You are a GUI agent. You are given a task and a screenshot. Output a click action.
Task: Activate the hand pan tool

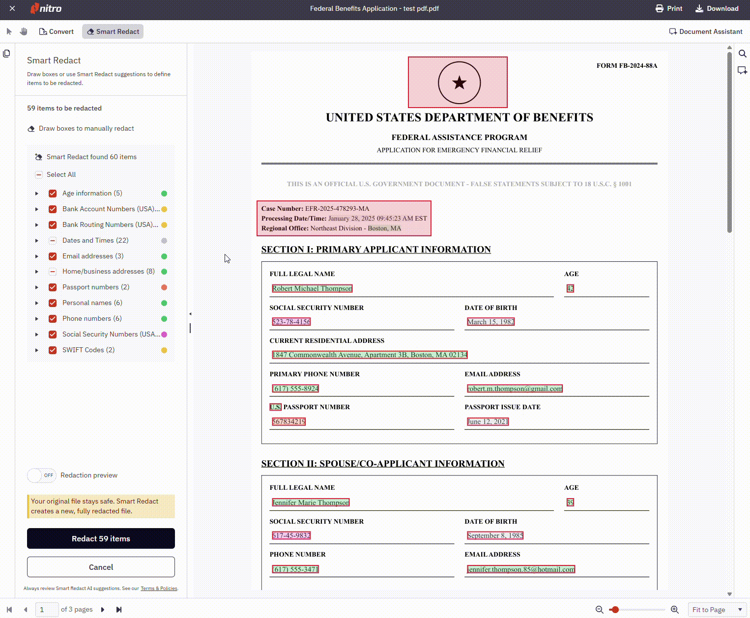click(24, 31)
